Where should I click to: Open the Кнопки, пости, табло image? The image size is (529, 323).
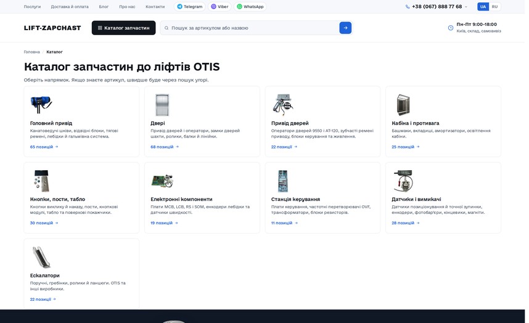pyautogui.click(x=42, y=181)
